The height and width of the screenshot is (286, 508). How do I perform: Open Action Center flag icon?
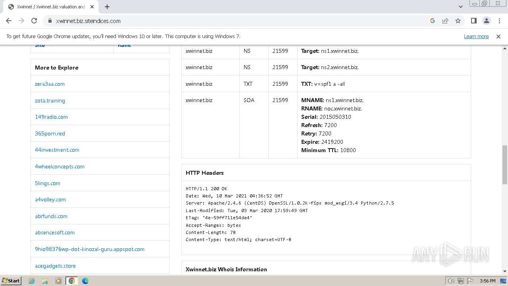coord(470,281)
